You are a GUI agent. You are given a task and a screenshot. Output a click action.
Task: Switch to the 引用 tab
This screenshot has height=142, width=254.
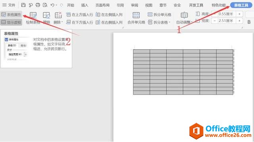[x=120, y=5]
